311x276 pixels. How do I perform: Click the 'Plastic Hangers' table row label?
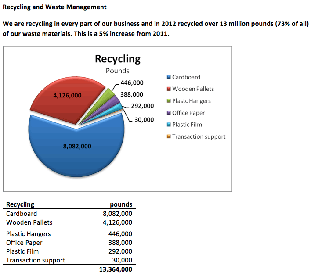pyautogui.click(x=29, y=234)
